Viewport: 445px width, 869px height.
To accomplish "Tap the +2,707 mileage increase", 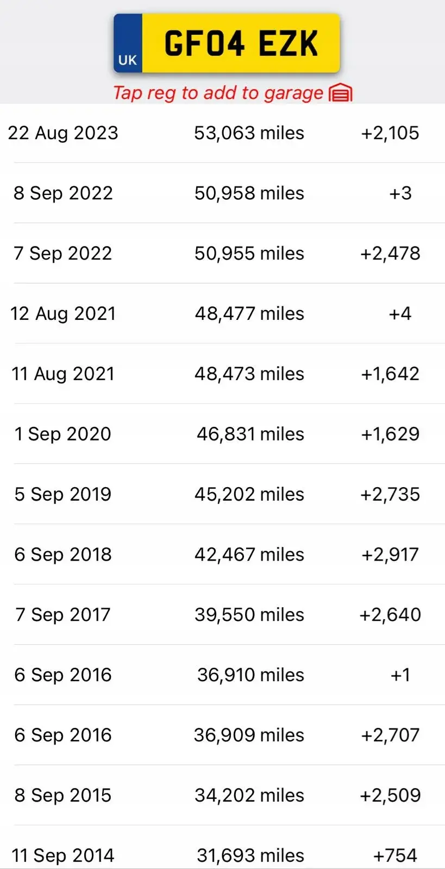I will (x=390, y=735).
